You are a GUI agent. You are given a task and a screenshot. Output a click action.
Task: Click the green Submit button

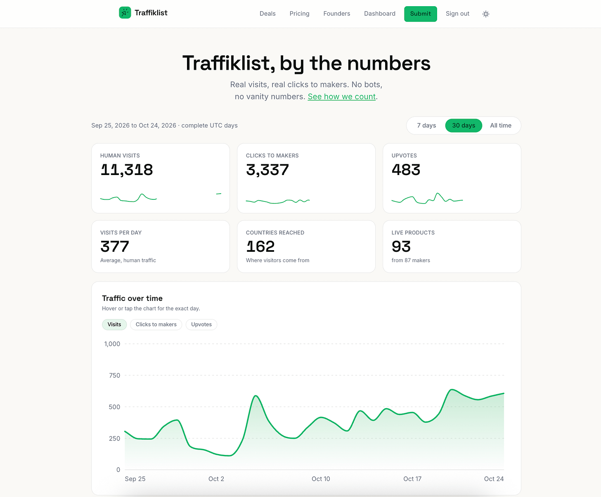(x=421, y=14)
